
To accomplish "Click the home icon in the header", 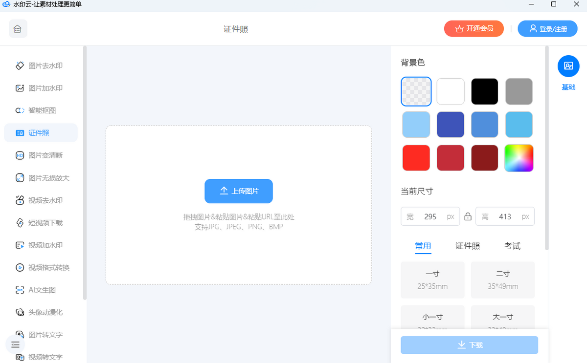I will point(18,29).
